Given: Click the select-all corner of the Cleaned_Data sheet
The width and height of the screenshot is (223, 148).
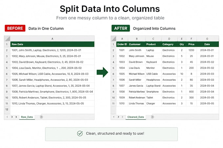Looking at the screenshot, I should pyautogui.click(x=114, y=39).
